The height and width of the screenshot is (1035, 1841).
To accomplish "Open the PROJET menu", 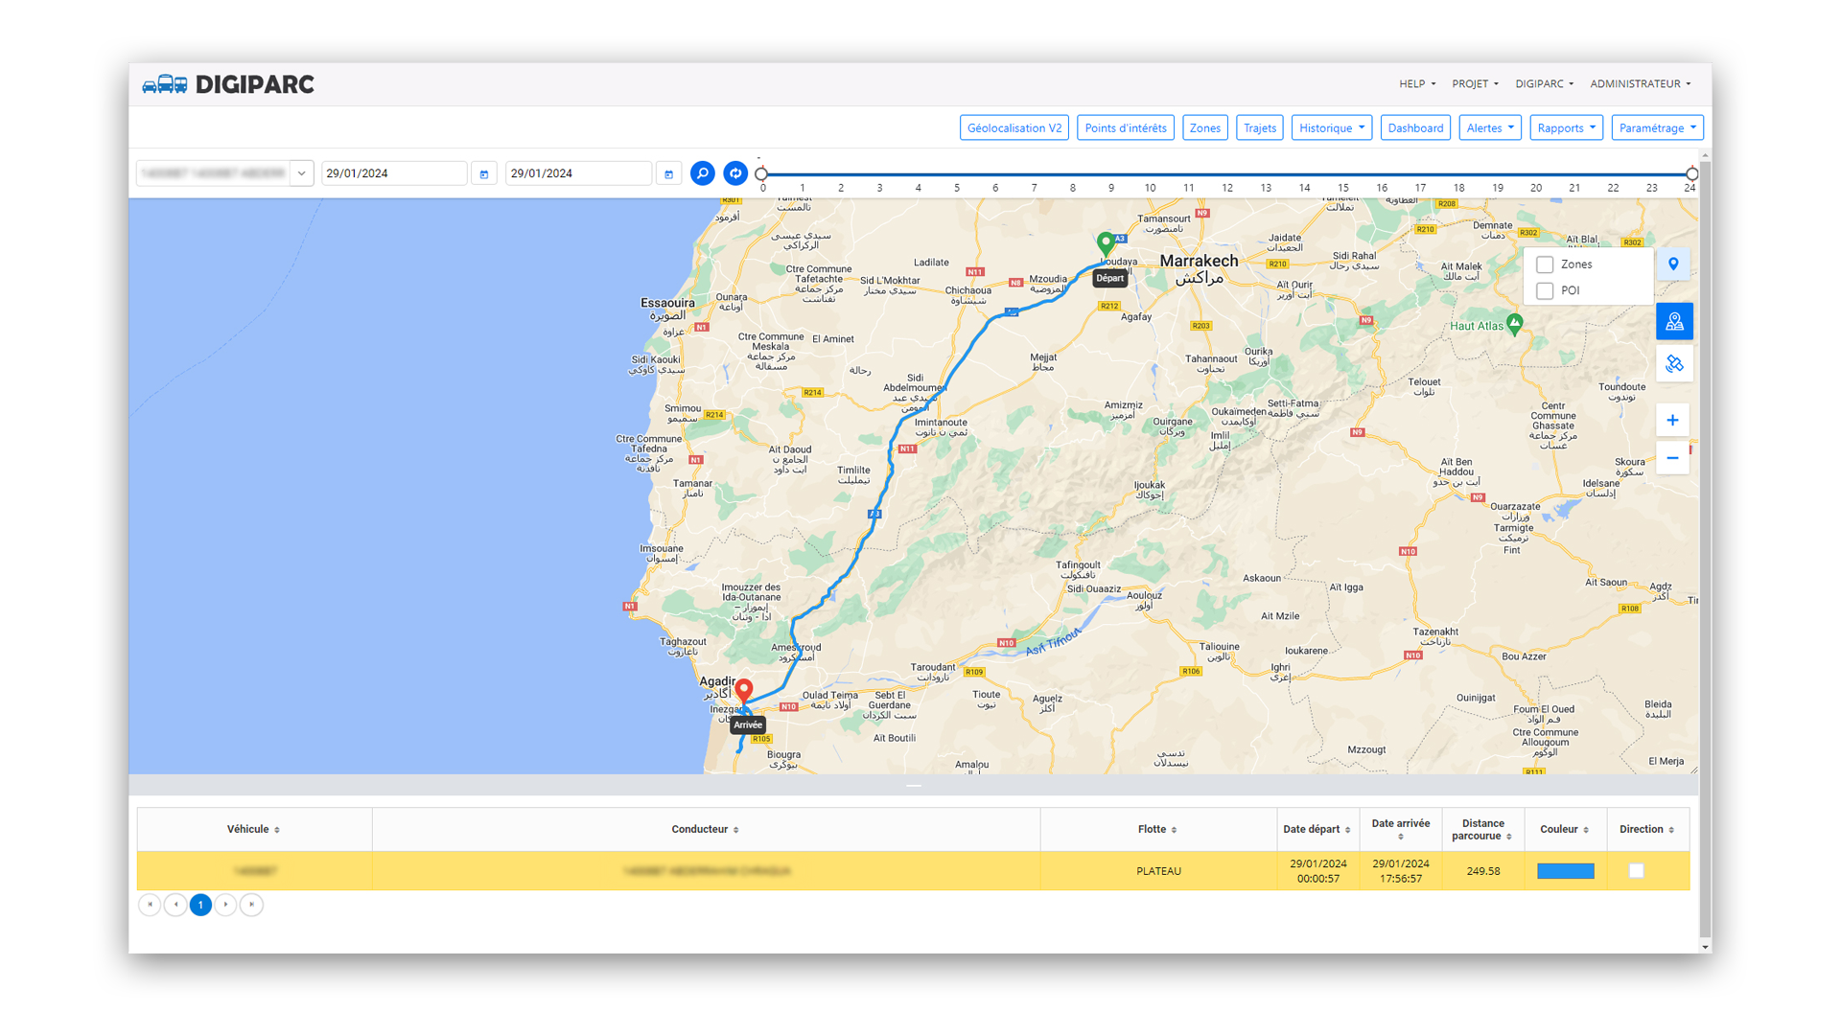I will (x=1475, y=84).
